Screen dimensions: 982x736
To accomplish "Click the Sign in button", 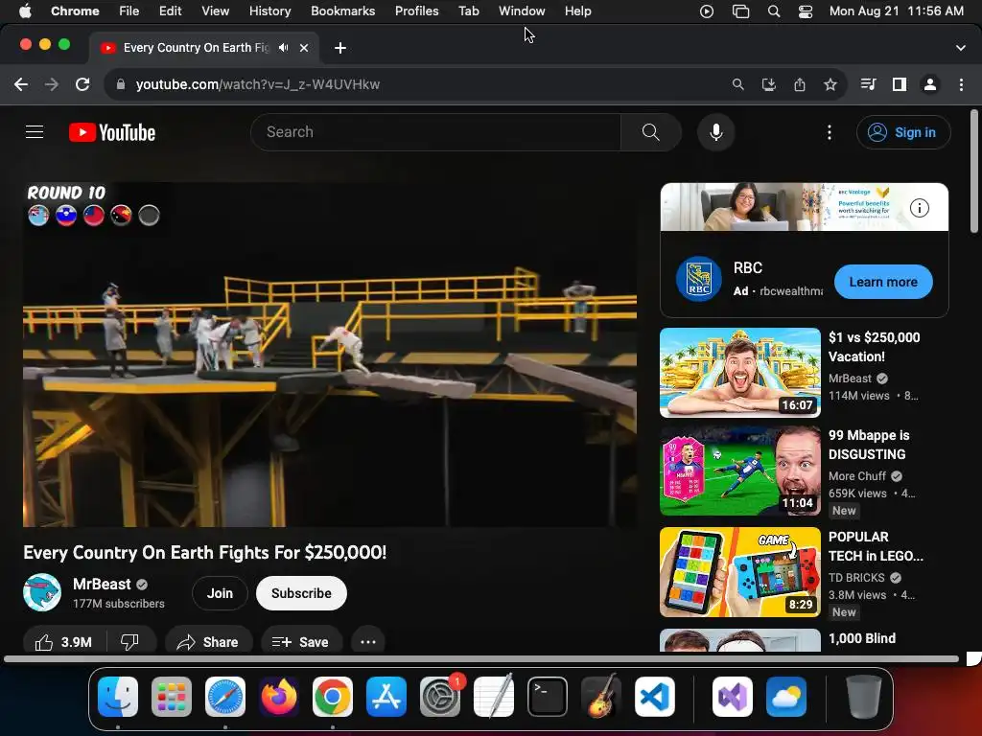I will pos(903,132).
